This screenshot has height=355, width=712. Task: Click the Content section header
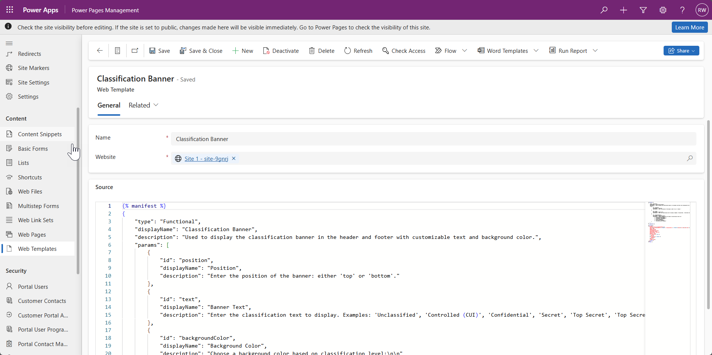(x=16, y=118)
